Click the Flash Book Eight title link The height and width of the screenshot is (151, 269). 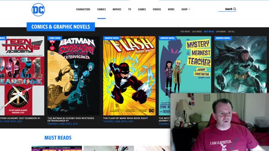pyautogui.click(x=125, y=118)
